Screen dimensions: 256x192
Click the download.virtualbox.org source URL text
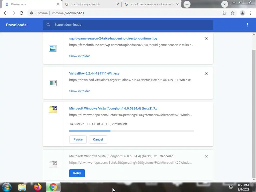pyautogui.click(x=130, y=80)
